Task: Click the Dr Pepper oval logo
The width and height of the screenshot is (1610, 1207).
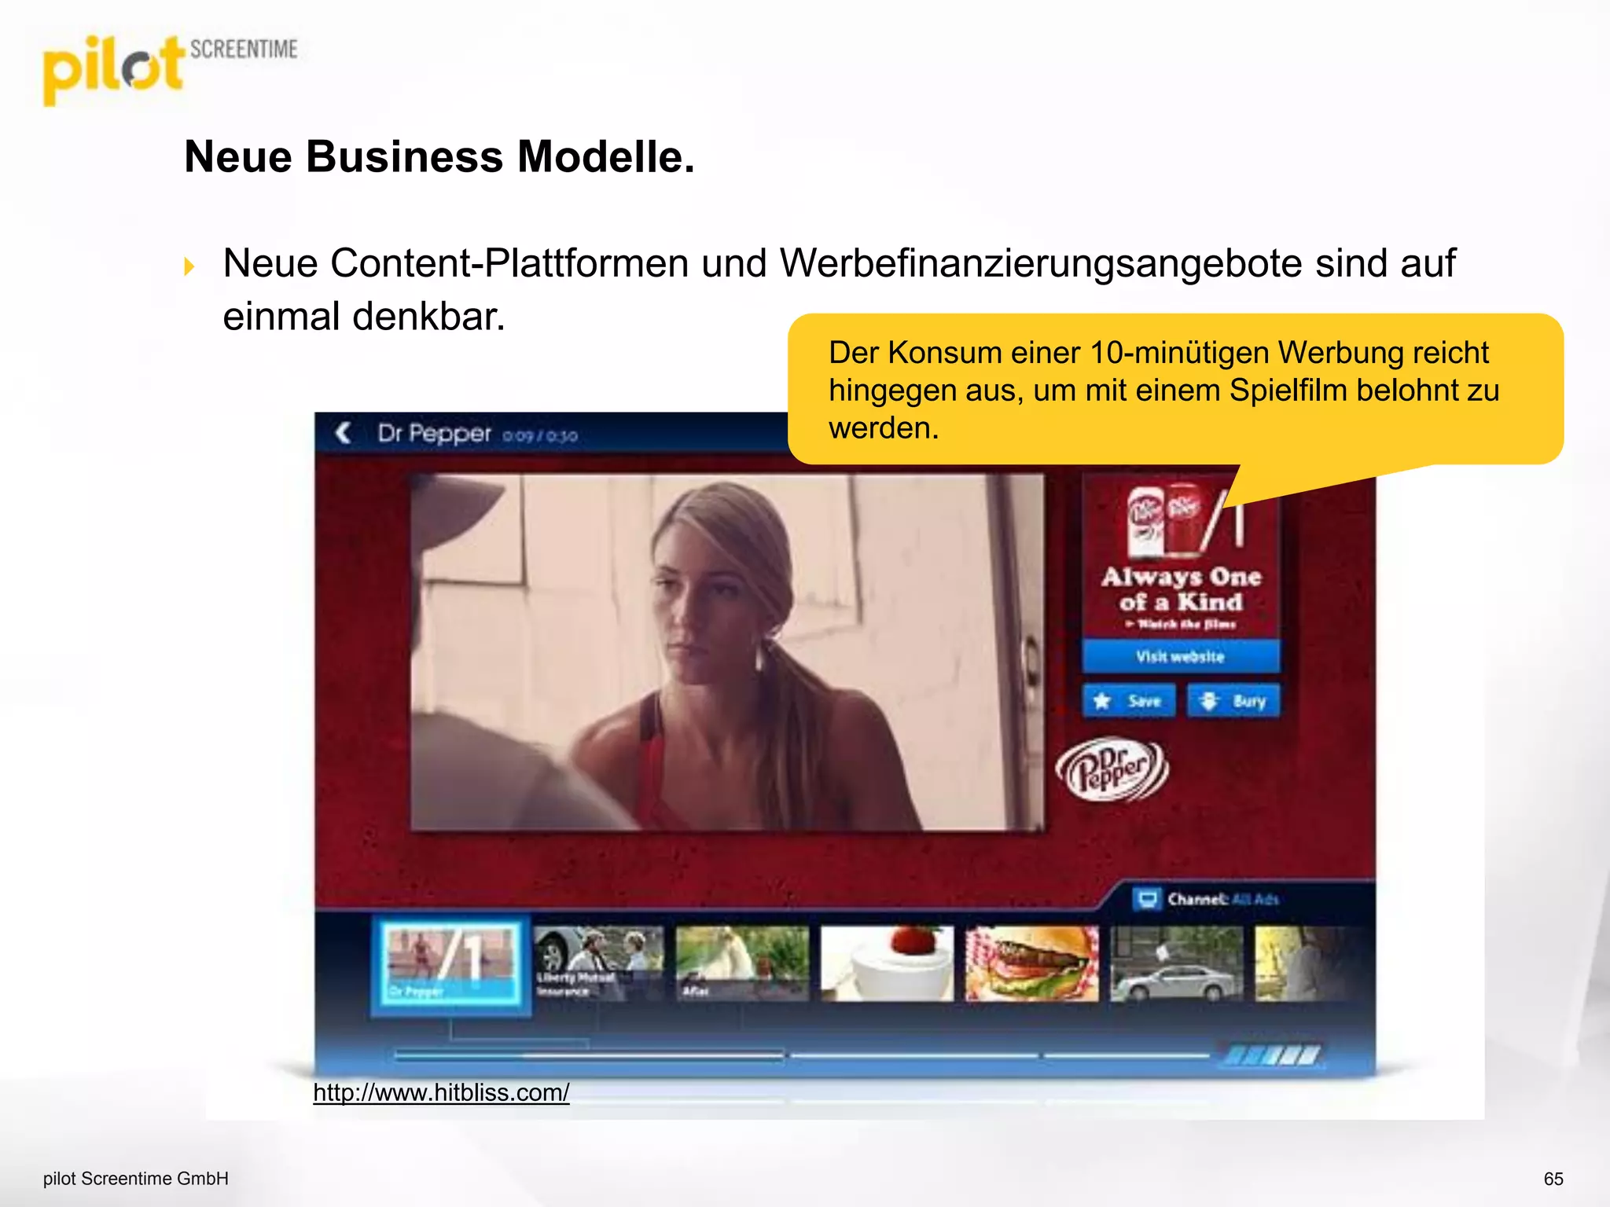Action: tap(1112, 769)
